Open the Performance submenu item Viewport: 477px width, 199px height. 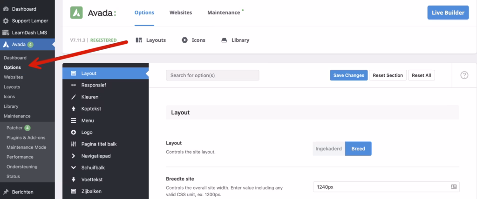point(20,157)
